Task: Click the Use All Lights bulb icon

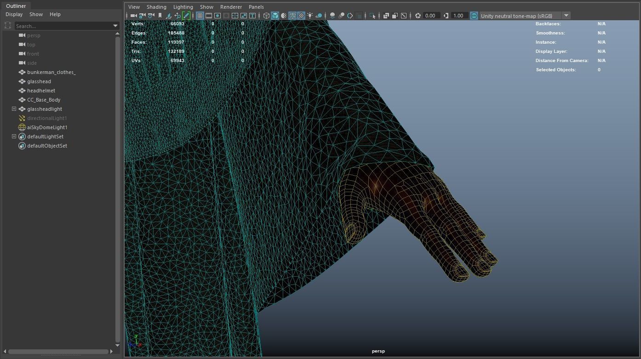Action: pyautogui.click(x=310, y=16)
